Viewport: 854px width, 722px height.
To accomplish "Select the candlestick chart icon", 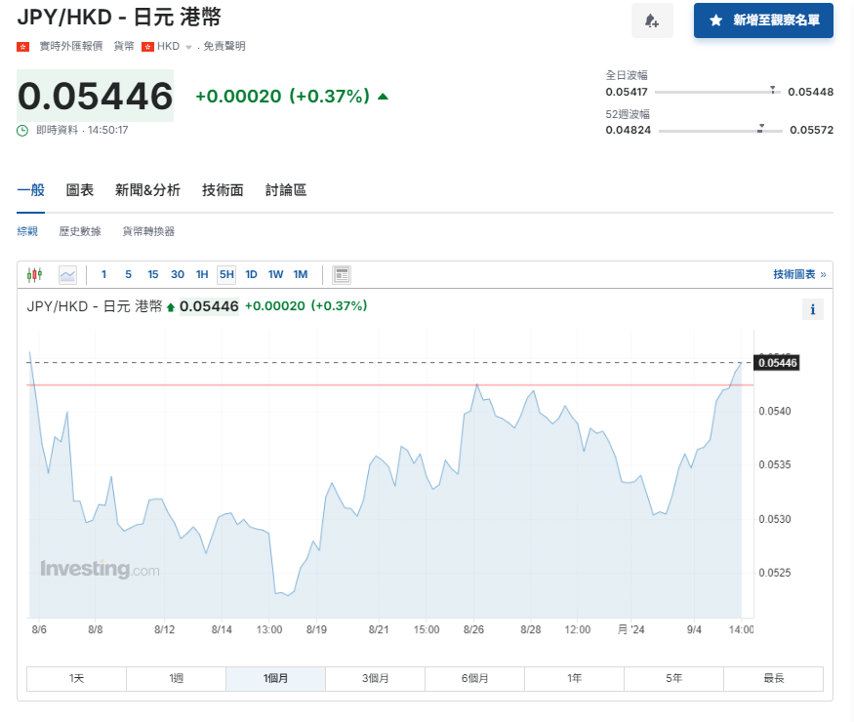I will tap(33, 274).
